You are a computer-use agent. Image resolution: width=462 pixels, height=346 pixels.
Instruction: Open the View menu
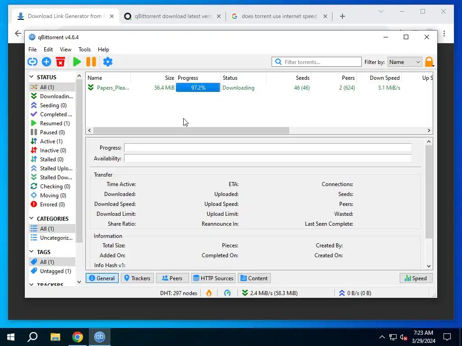(x=65, y=50)
